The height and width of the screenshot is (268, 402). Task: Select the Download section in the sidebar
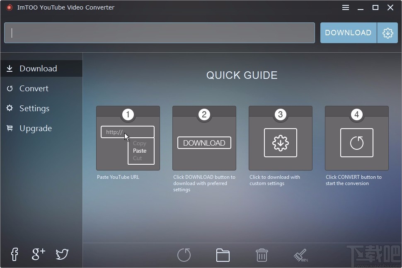tap(38, 68)
